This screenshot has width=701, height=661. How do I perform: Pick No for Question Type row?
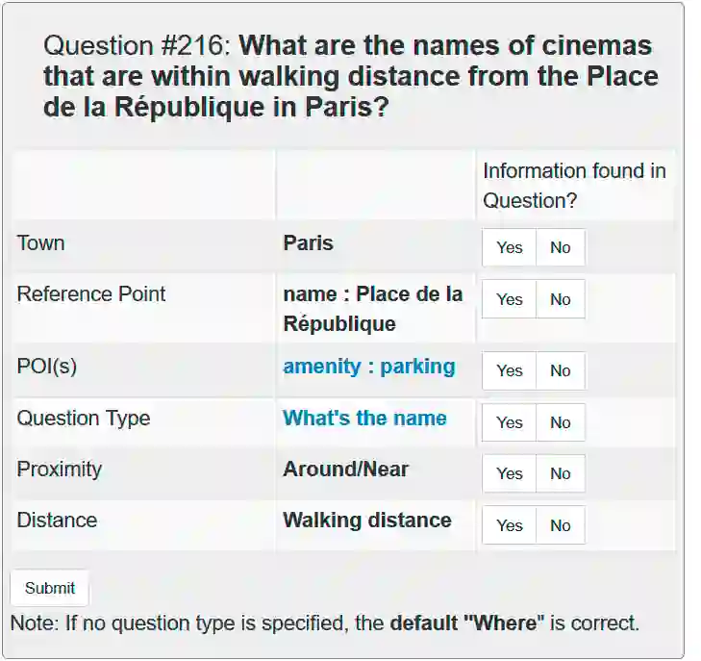coord(560,422)
